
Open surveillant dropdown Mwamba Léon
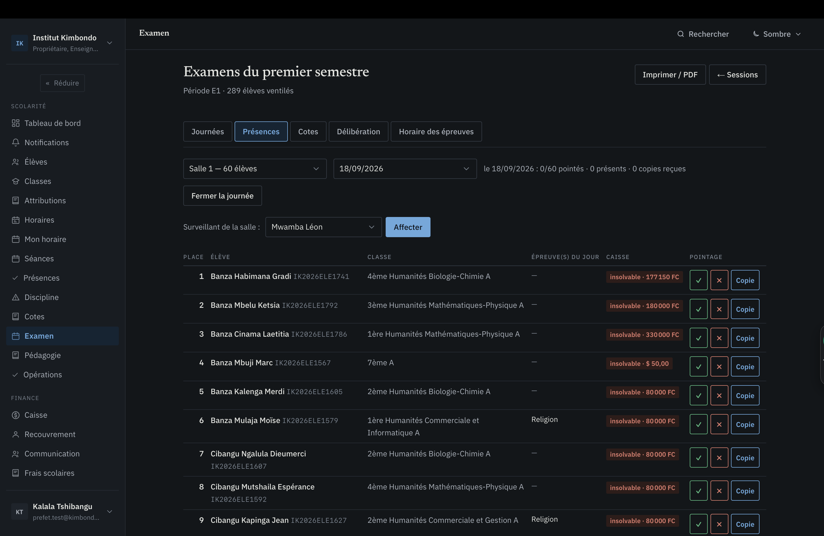point(323,227)
